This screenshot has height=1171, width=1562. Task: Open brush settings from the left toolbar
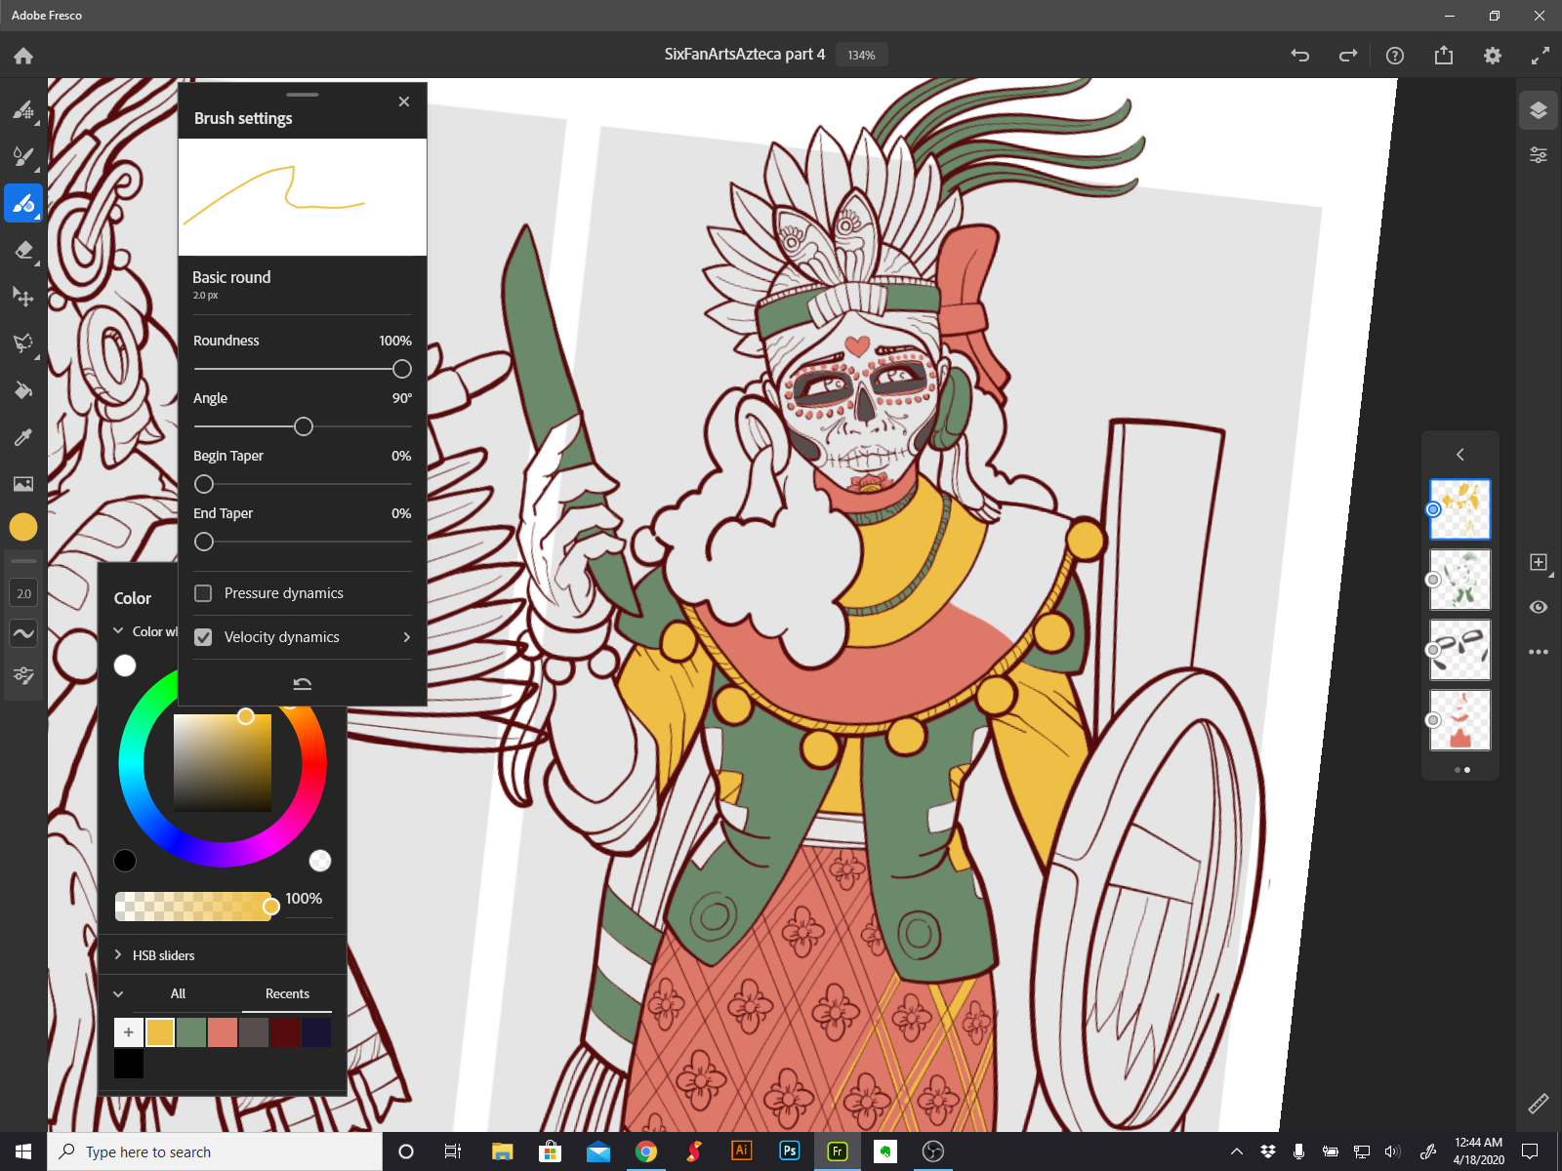[23, 675]
